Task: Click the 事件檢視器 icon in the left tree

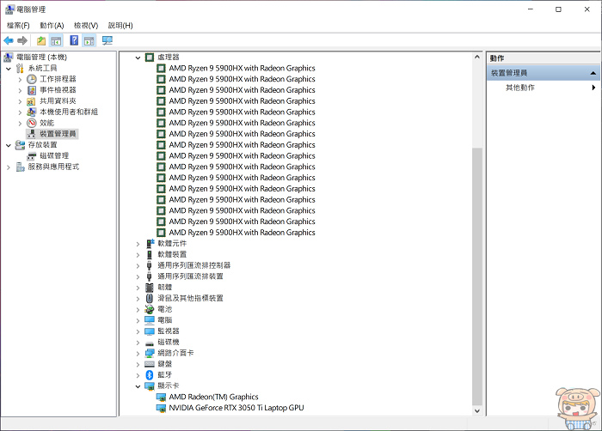Action: click(32, 89)
